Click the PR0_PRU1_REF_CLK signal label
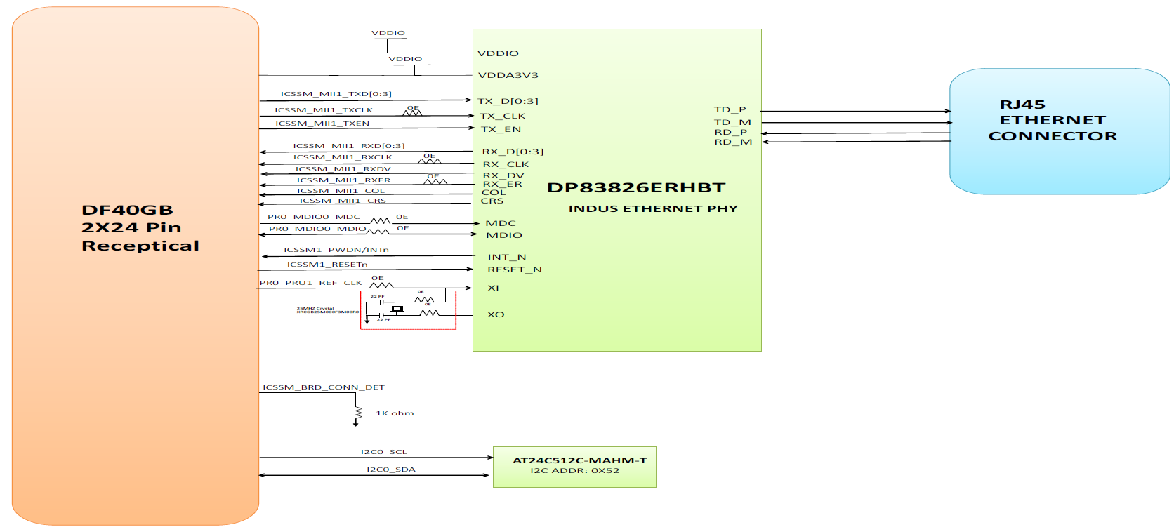Screen dimensions: 1174x532 311,283
